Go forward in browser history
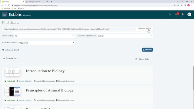This screenshot has width=194, height=109. click(5, 5)
